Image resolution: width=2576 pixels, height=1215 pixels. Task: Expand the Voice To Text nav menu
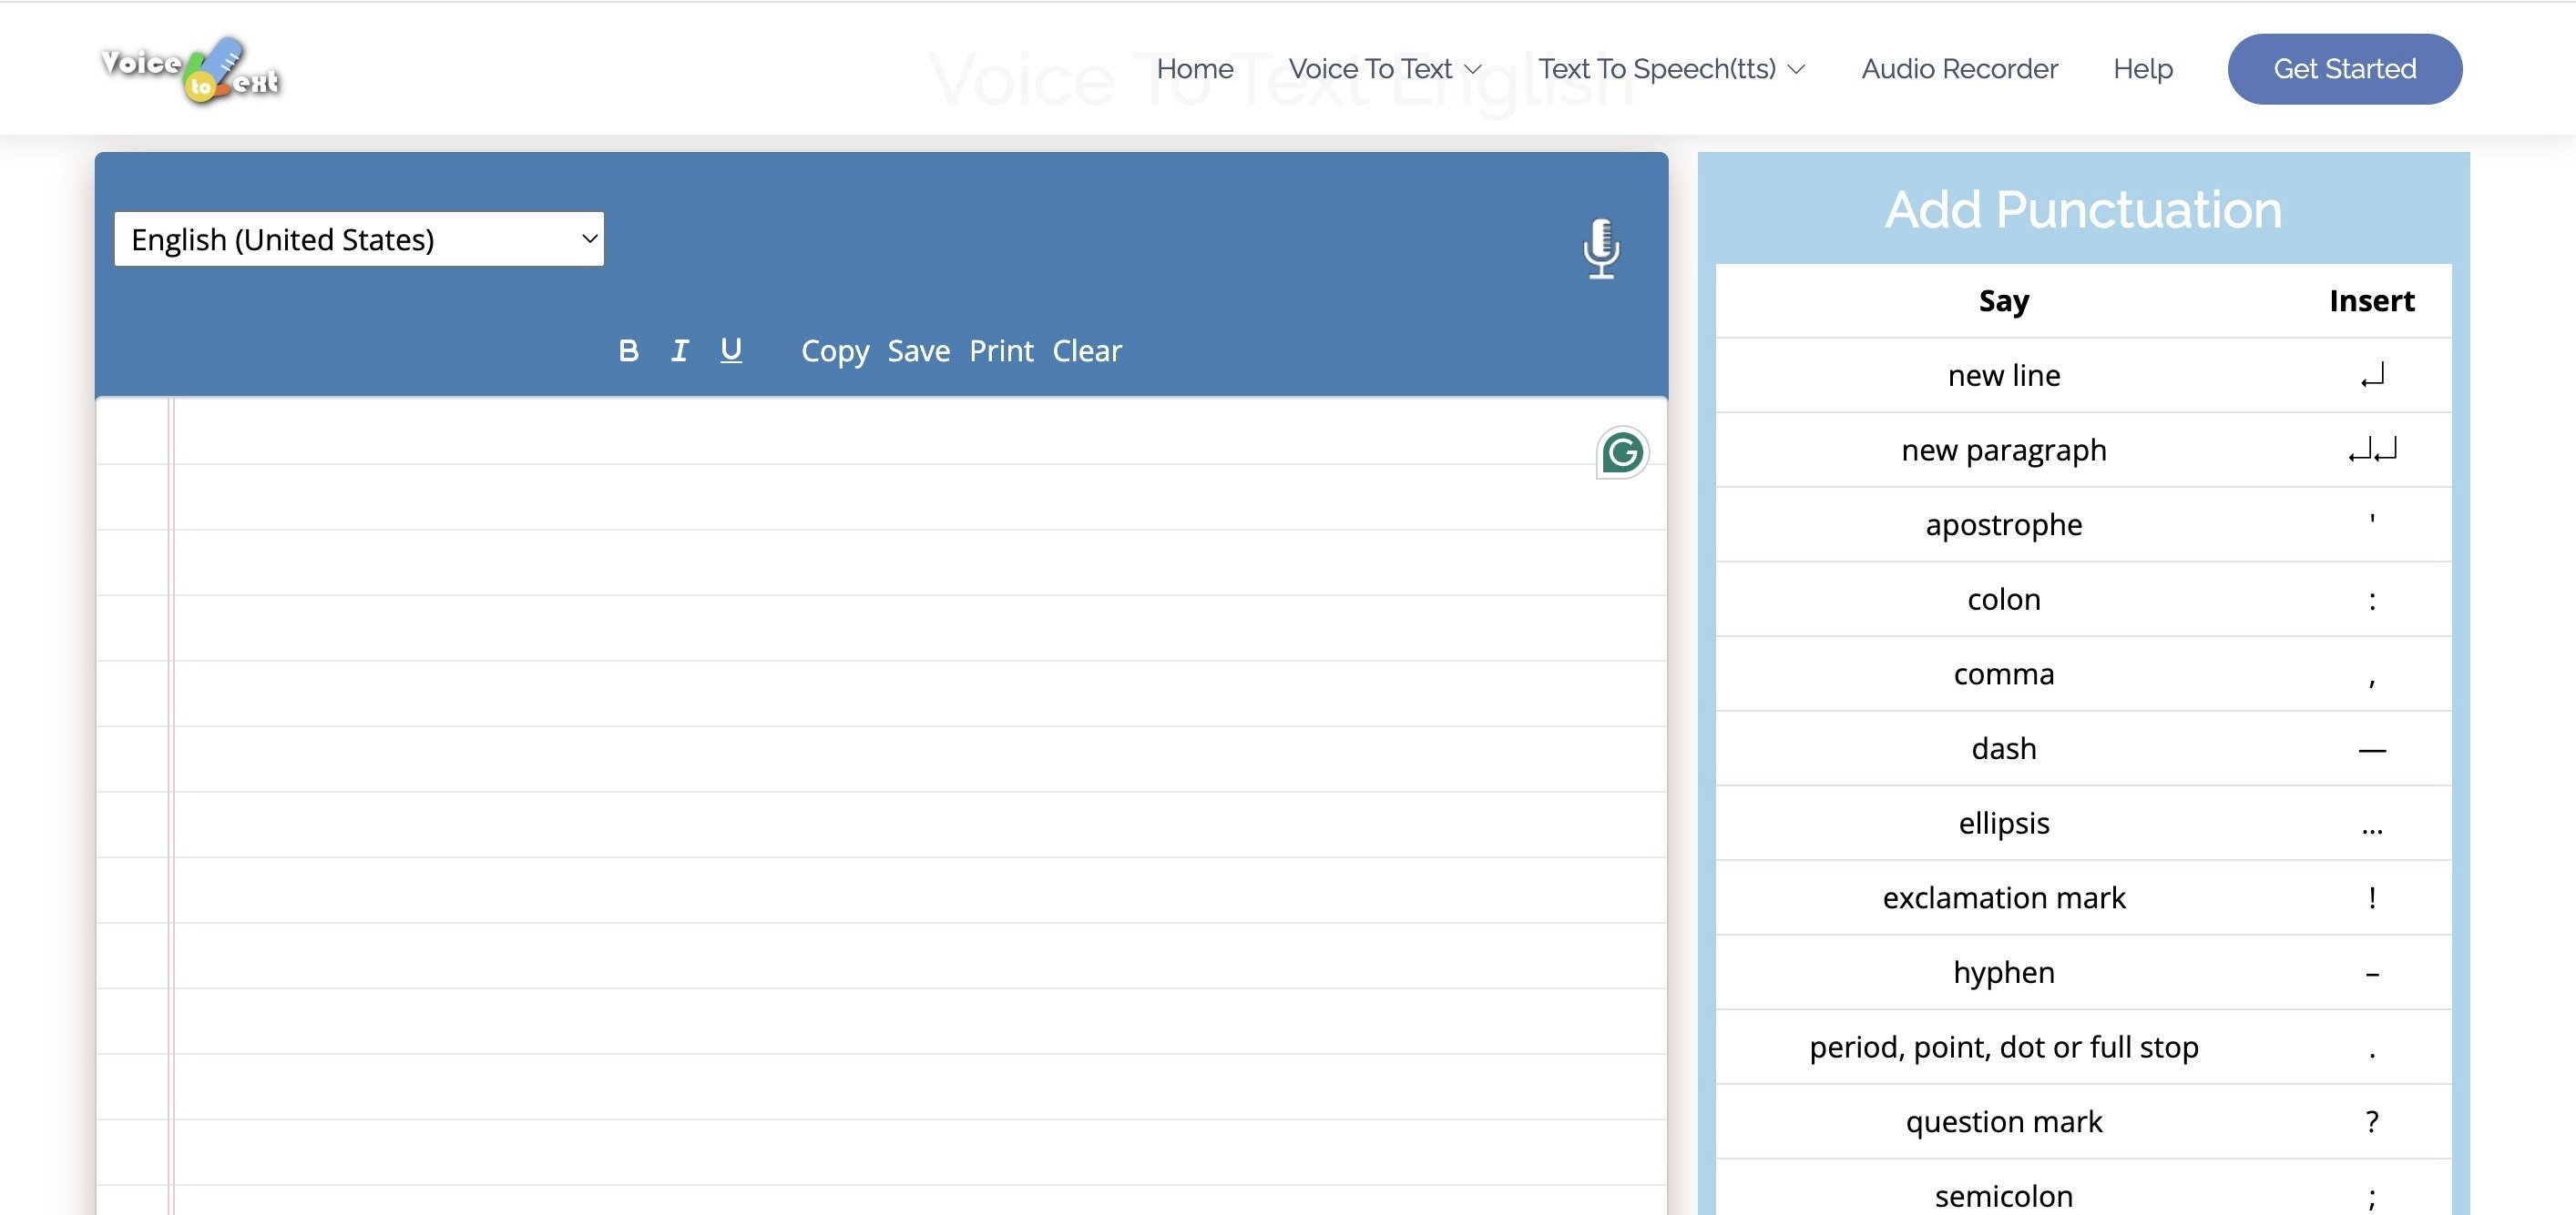[1384, 69]
